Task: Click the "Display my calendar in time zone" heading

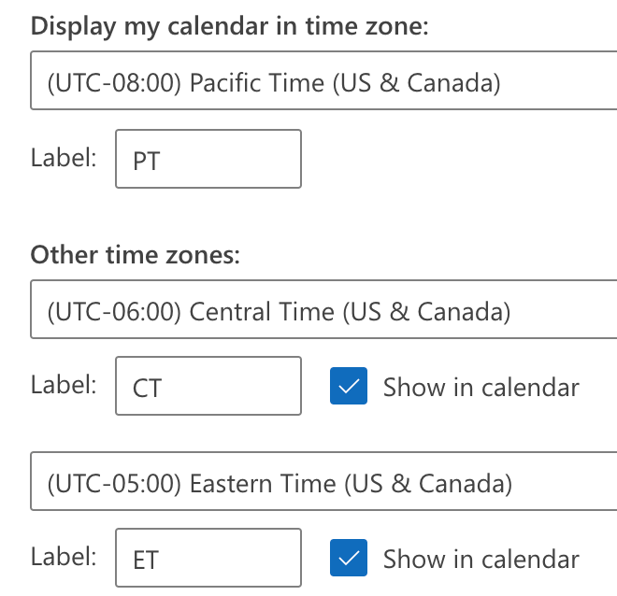Action: (229, 26)
